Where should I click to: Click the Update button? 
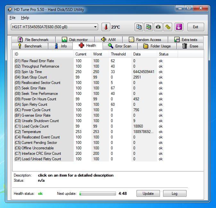pos(148,194)
